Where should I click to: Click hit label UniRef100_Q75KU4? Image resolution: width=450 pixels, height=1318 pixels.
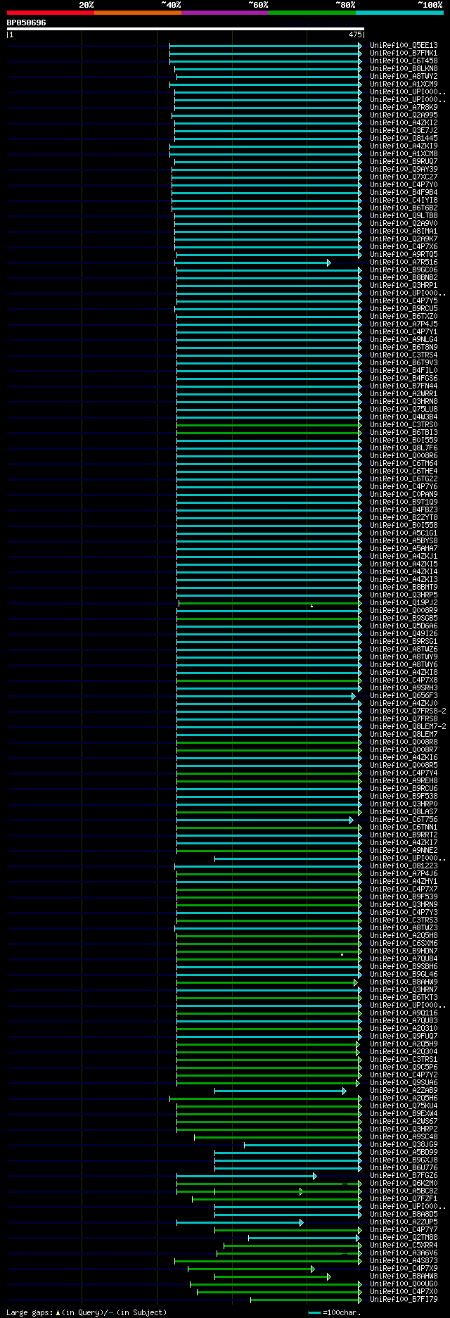[404, 1106]
